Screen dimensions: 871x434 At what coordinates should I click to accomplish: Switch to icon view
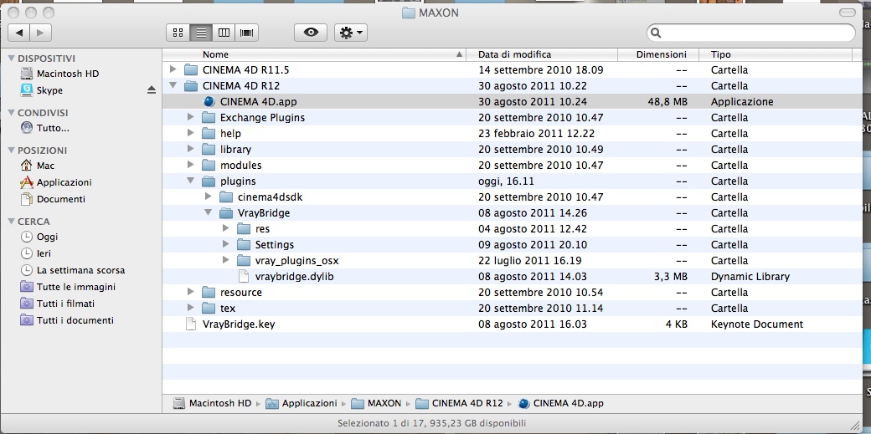(178, 33)
